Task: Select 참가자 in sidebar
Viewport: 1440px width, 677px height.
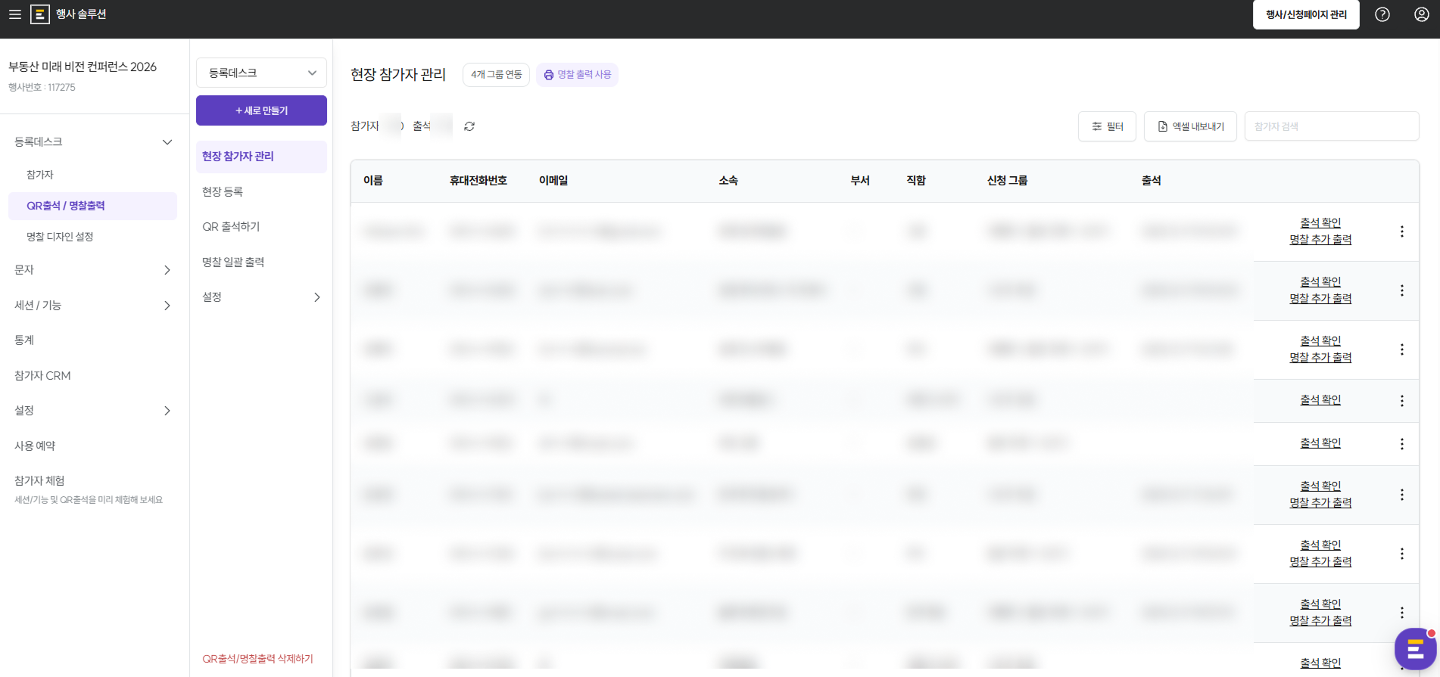Action: click(40, 175)
